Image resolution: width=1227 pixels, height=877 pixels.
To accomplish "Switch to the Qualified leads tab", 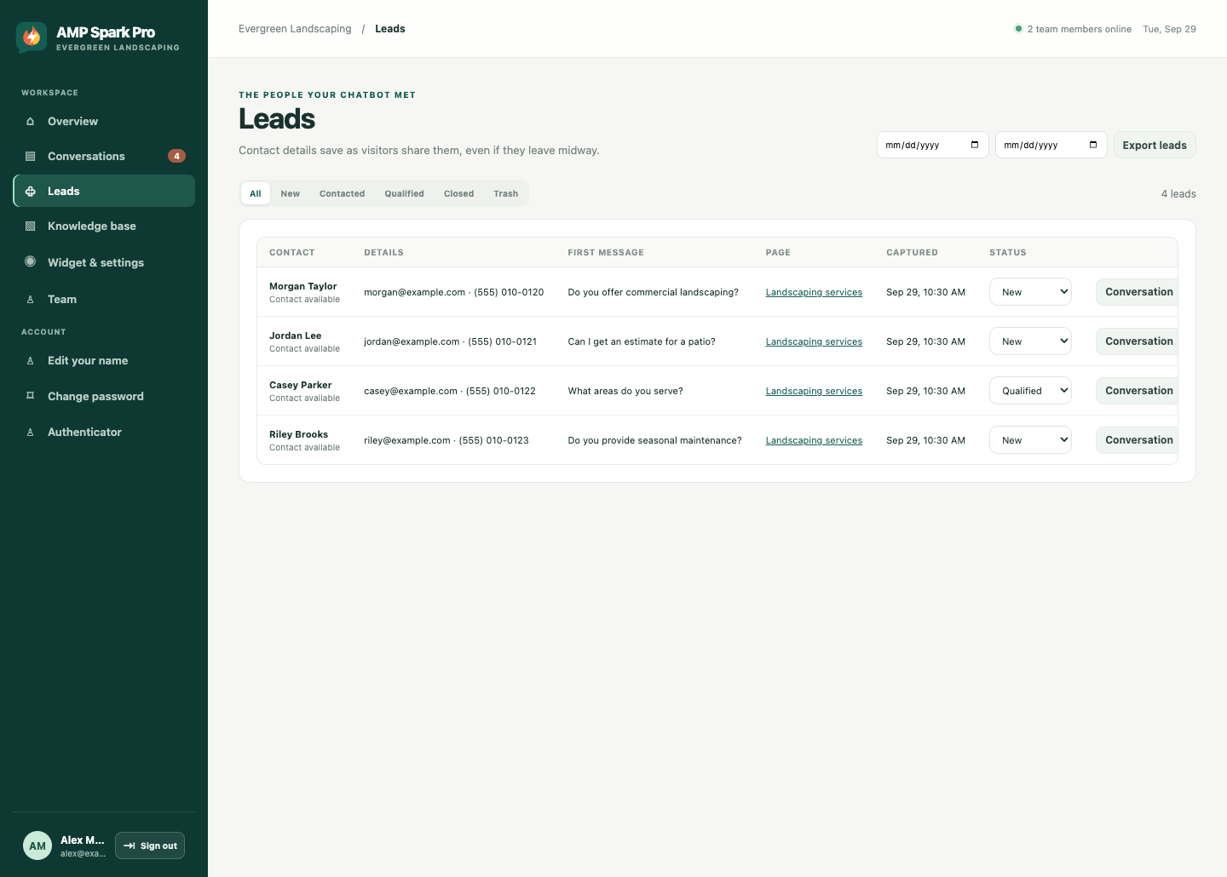I will (404, 194).
